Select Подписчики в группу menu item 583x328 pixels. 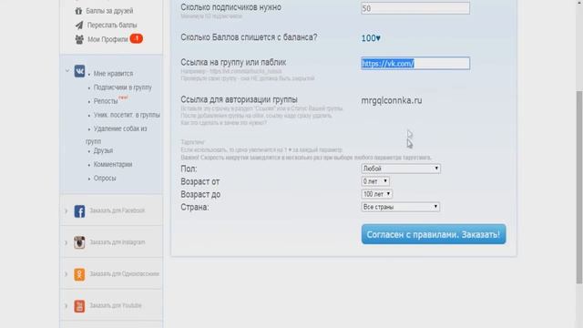(x=123, y=87)
